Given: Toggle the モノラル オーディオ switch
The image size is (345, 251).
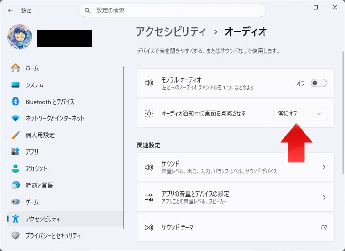Looking at the screenshot, I should click(x=319, y=83).
